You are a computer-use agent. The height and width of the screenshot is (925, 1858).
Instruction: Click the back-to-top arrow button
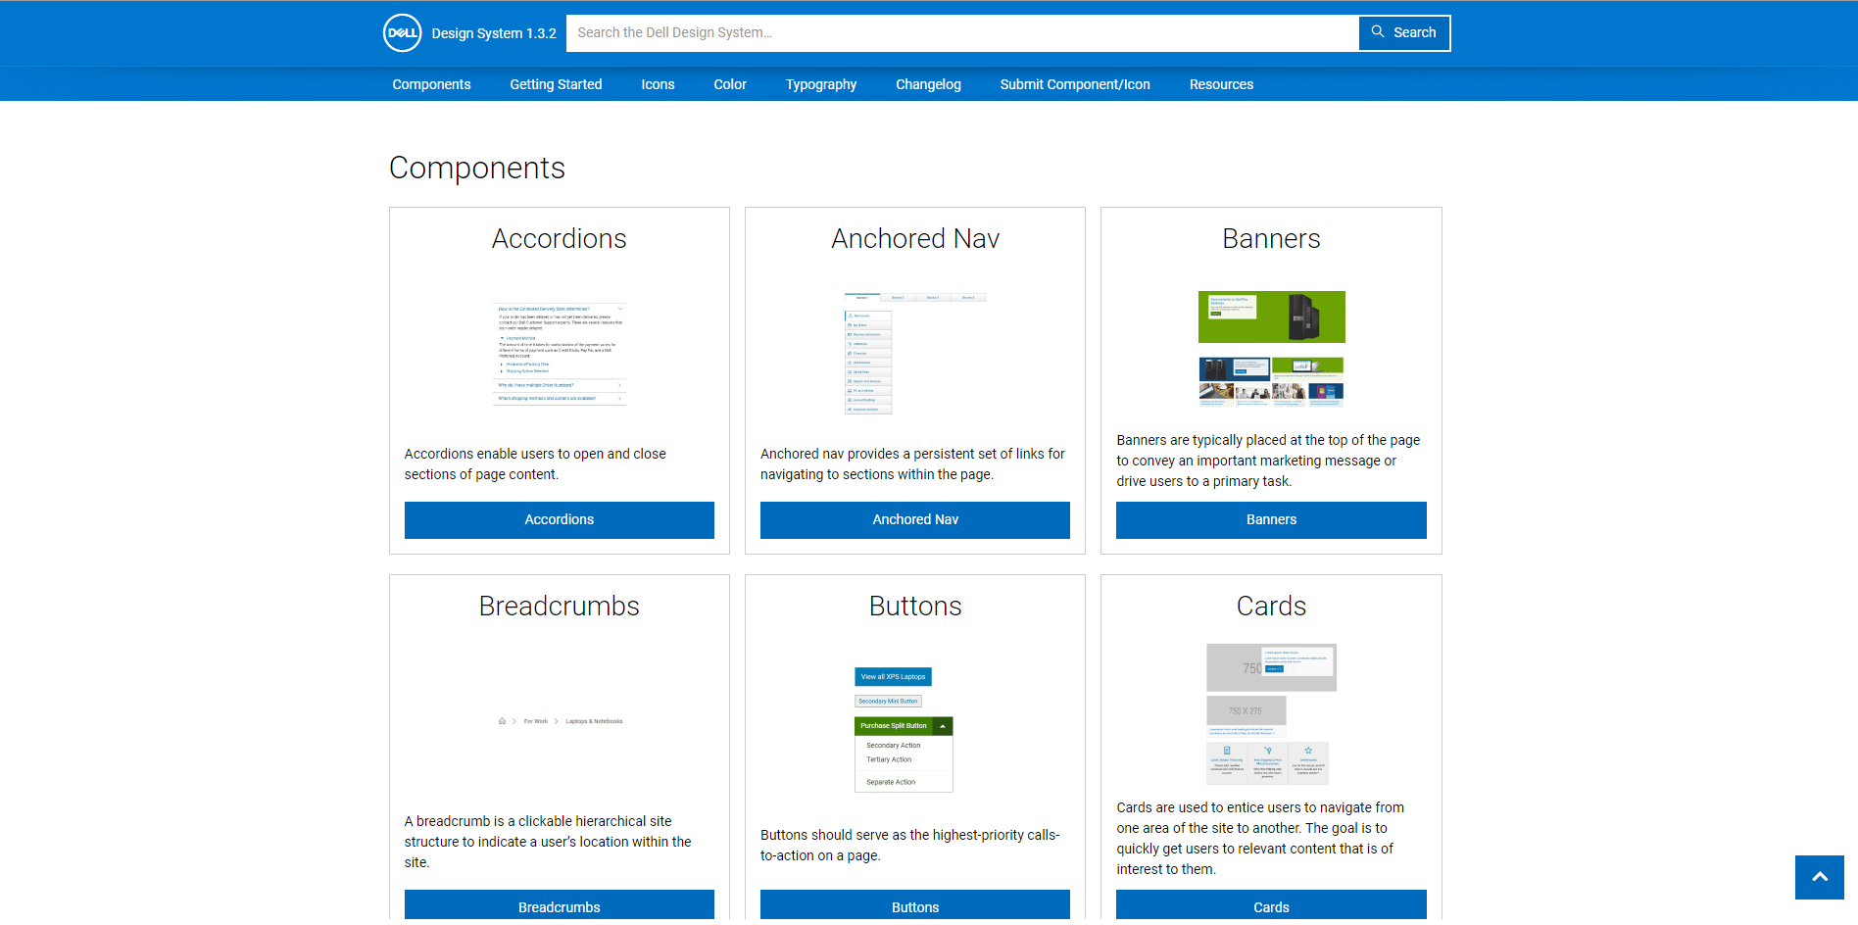1819,877
